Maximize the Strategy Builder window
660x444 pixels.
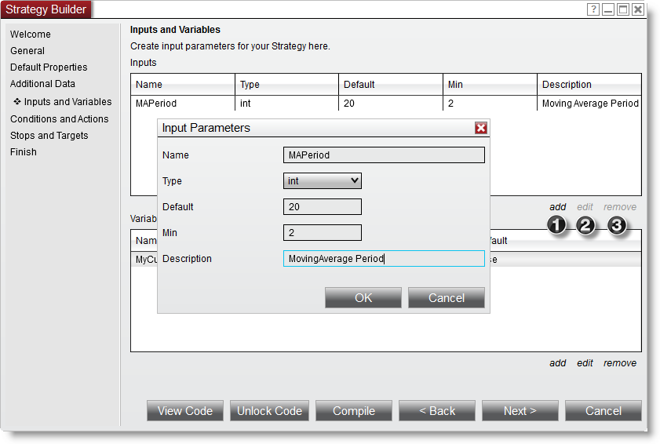(623, 9)
